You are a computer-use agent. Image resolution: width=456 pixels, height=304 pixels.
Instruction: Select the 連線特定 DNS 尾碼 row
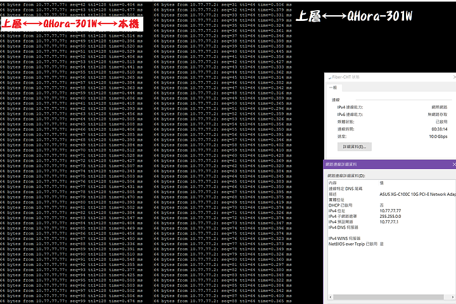click(346, 189)
